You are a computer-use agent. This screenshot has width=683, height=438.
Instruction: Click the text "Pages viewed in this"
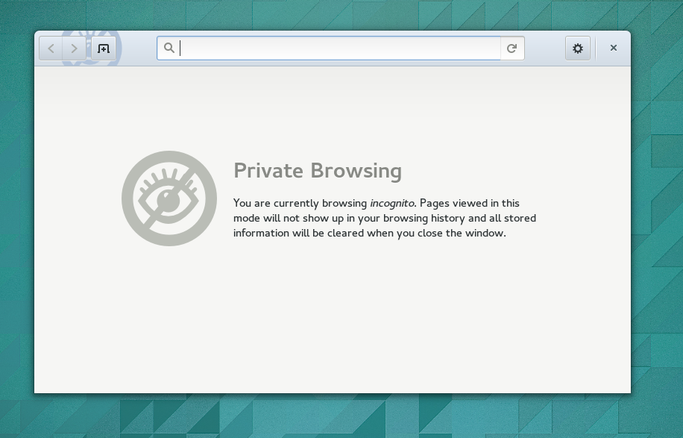point(470,203)
